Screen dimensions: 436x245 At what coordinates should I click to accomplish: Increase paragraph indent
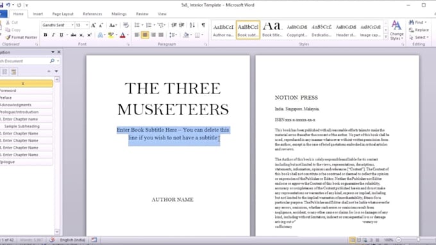182,25
